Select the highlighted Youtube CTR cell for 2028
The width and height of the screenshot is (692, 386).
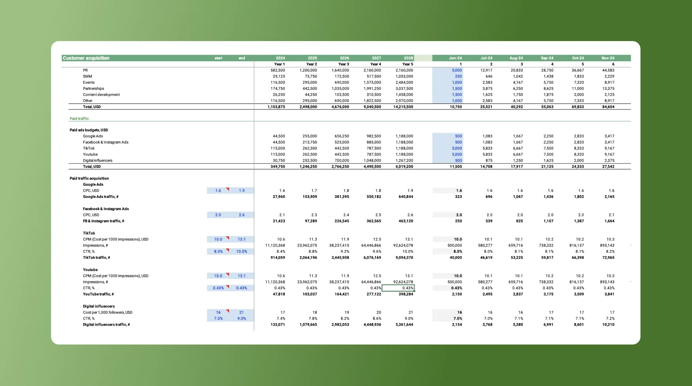coord(398,288)
